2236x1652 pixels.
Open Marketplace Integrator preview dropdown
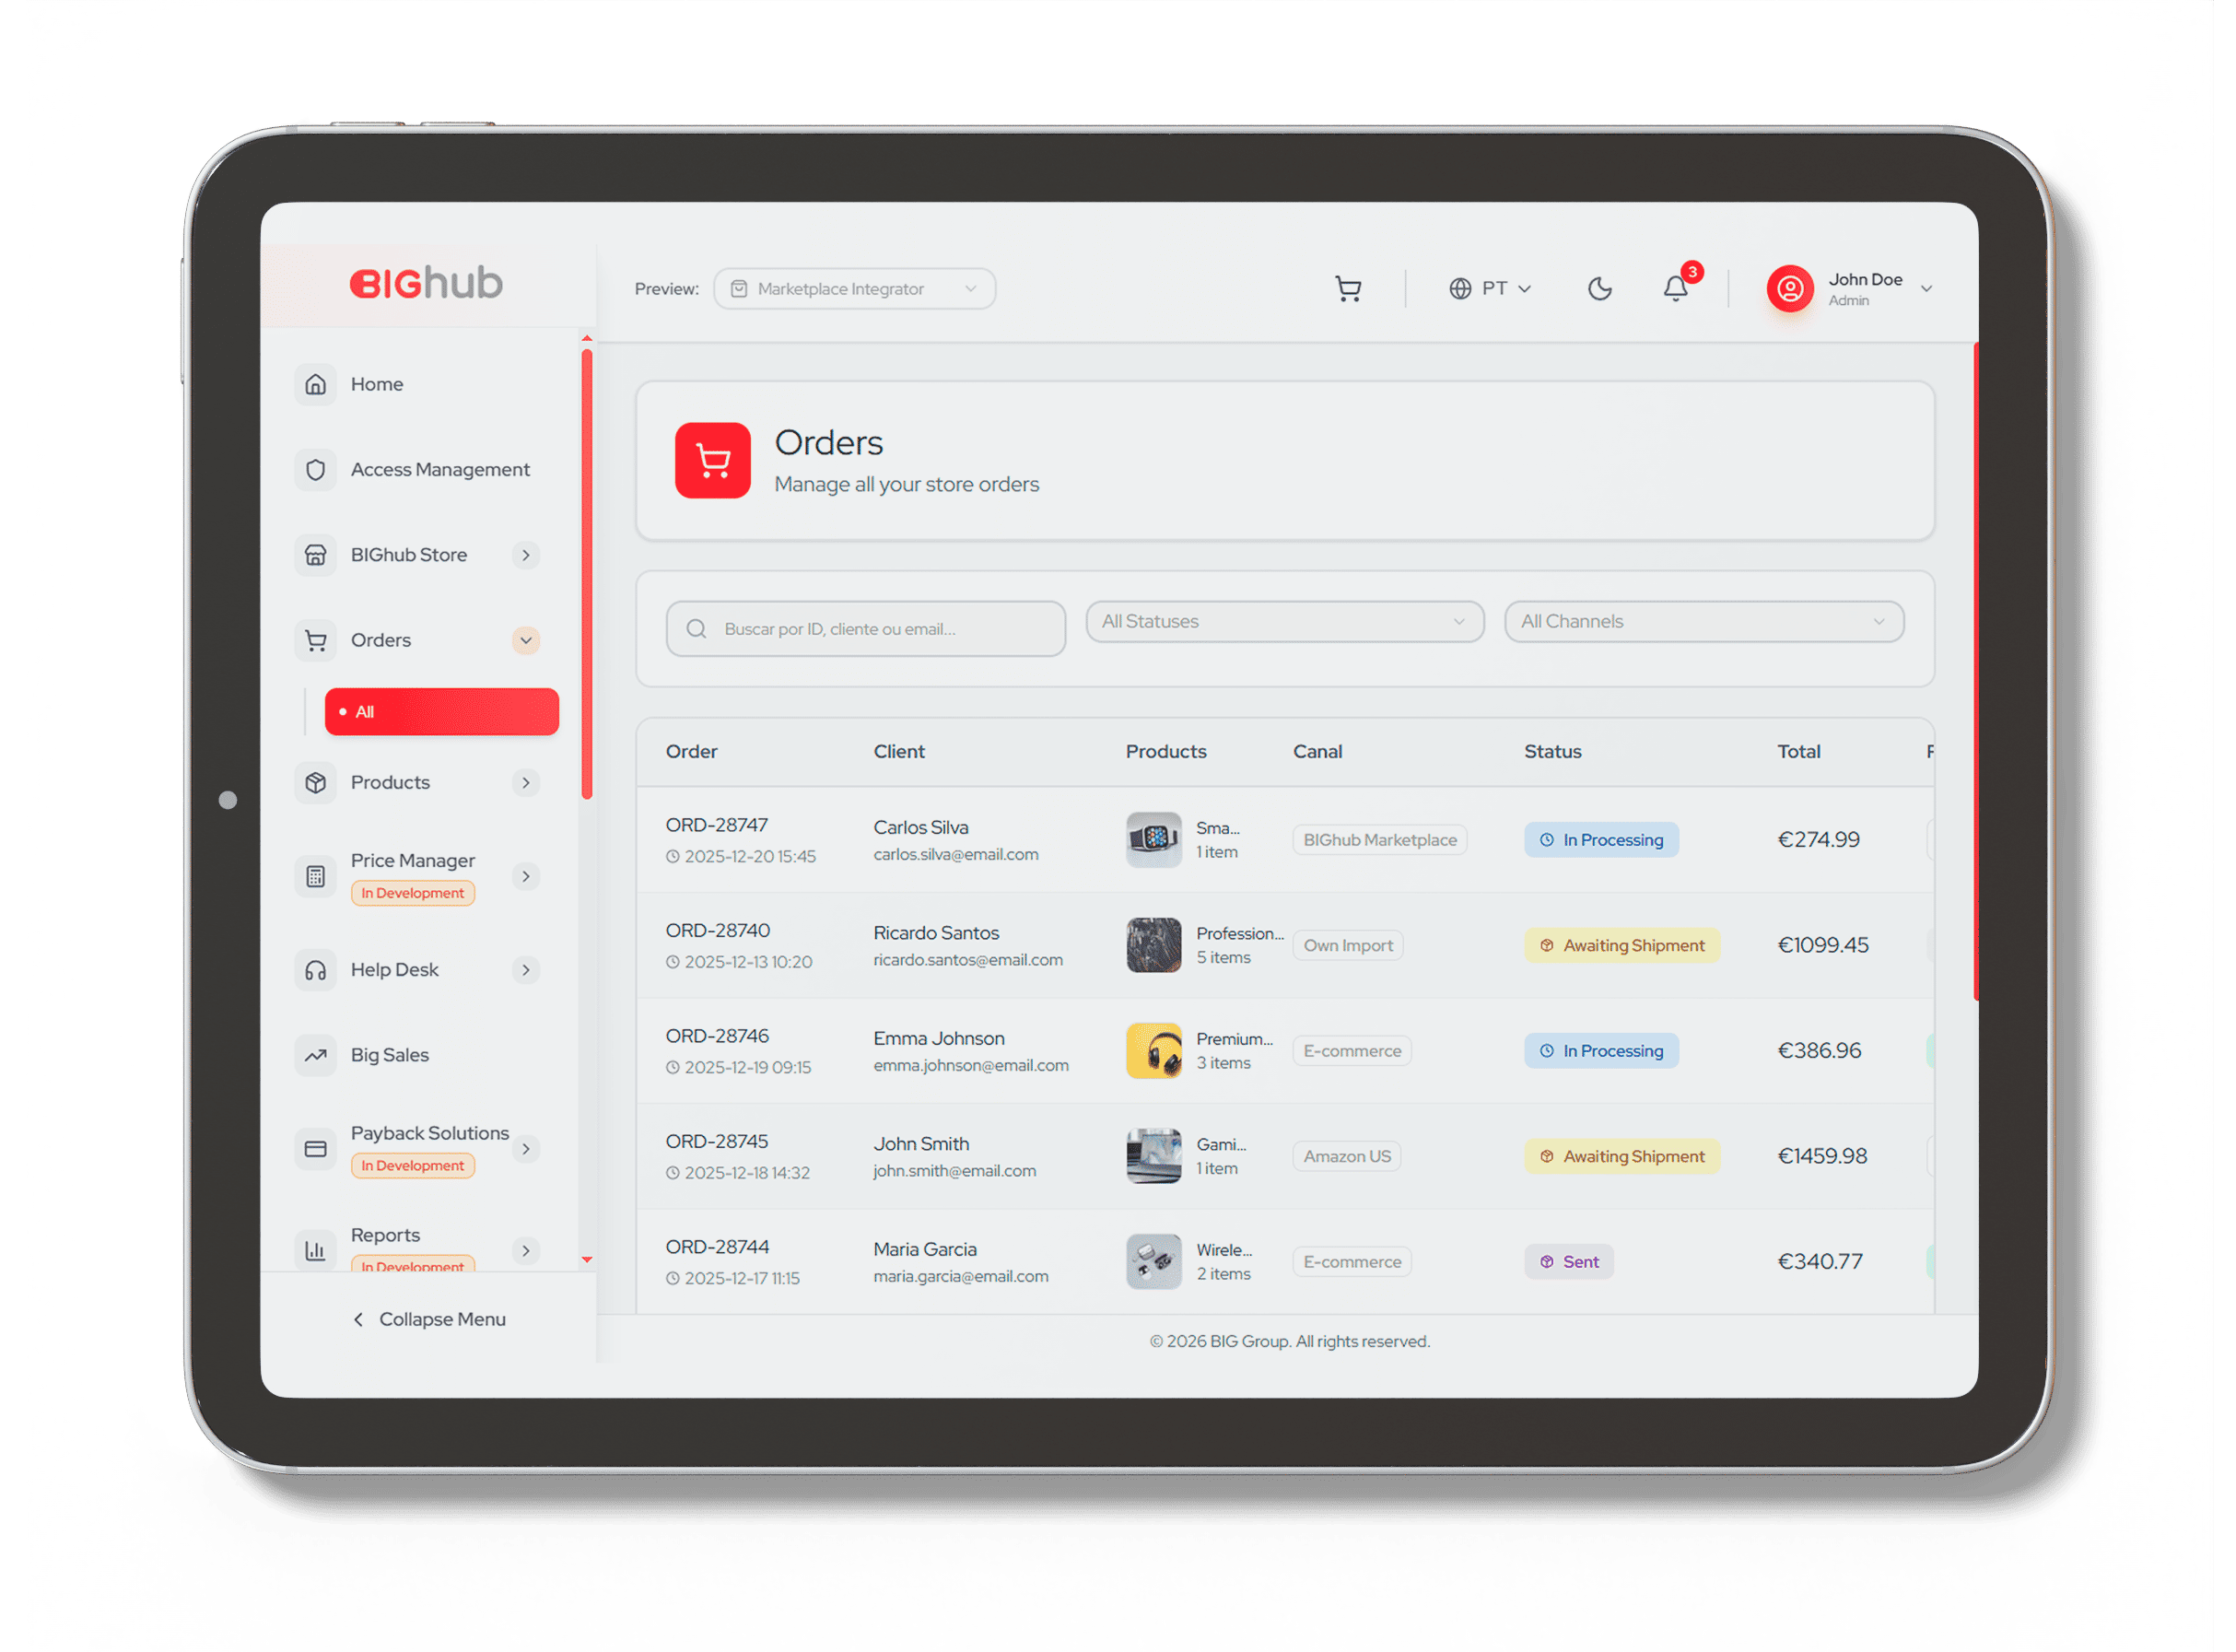coord(854,289)
